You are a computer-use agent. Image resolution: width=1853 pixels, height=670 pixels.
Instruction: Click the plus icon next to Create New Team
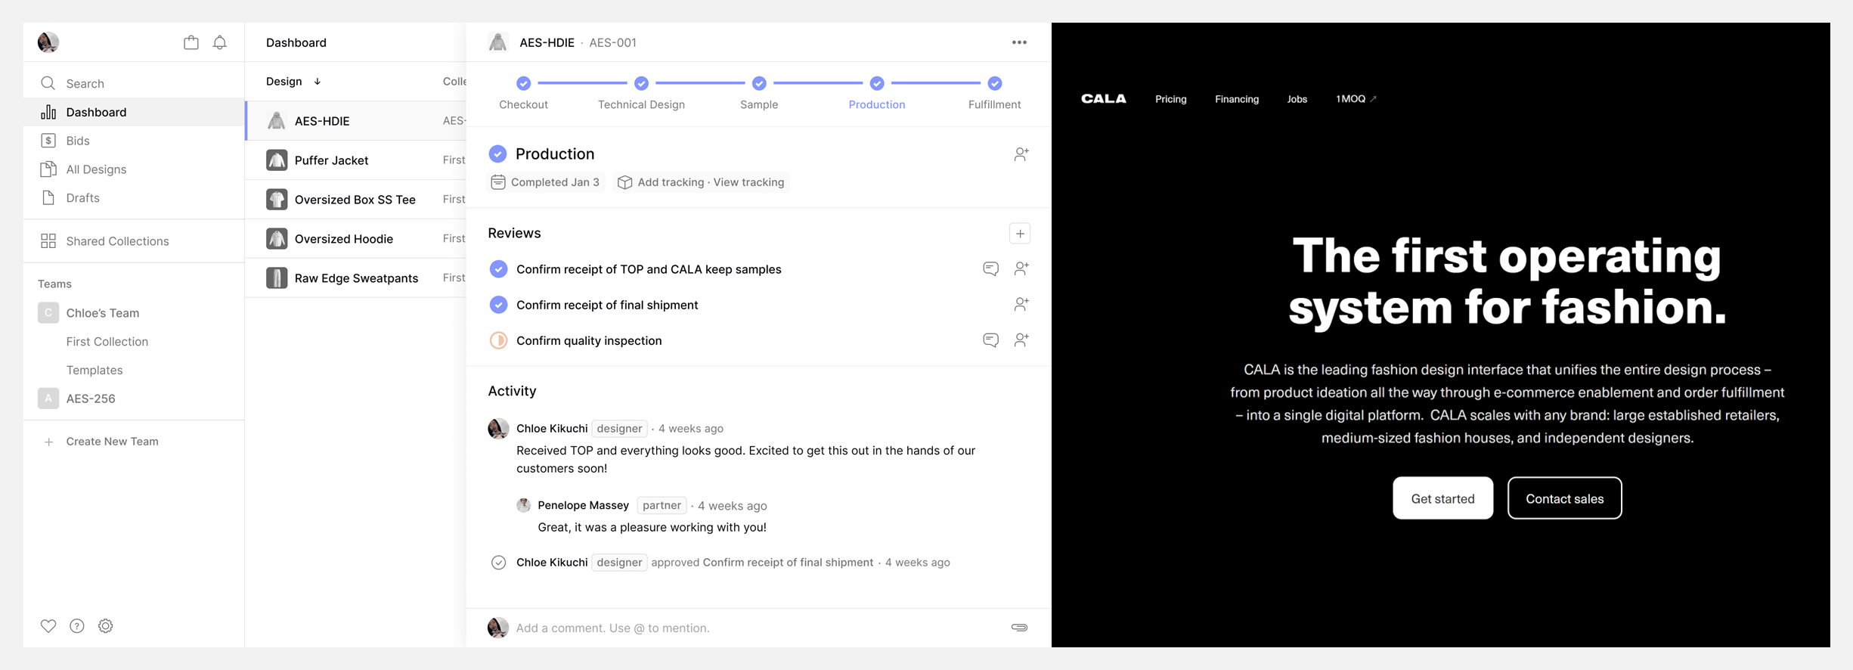coord(48,442)
